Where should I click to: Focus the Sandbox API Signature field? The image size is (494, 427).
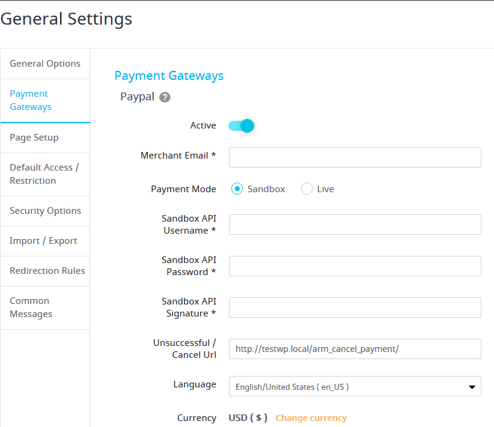coord(355,307)
